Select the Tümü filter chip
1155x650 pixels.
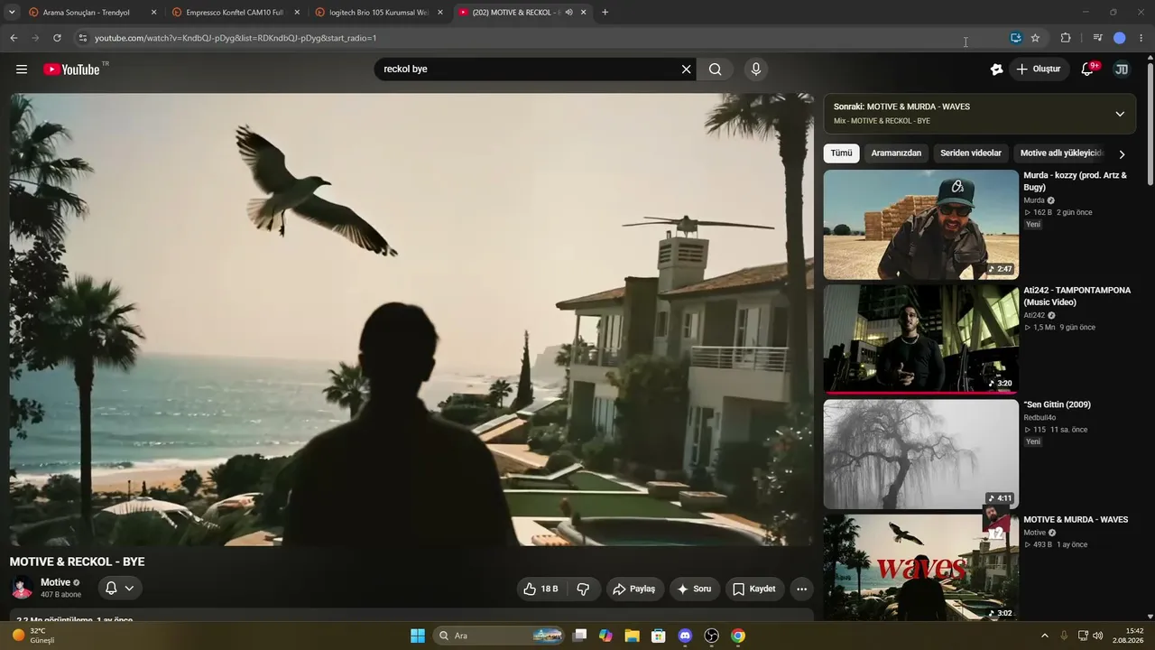[x=841, y=153]
